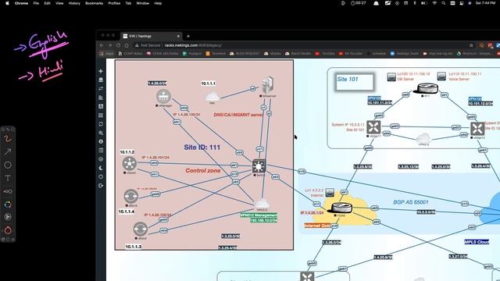This screenshot has height=281, width=500.
Task: Click the Lock lab icon in EVE sidebar
Action: pyautogui.click(x=101, y=159)
